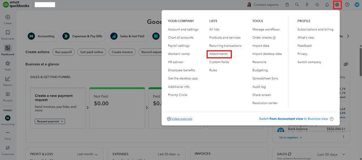This screenshot has height=160, width=362.
Task: Open Order checks external link
Action: (x=264, y=38)
